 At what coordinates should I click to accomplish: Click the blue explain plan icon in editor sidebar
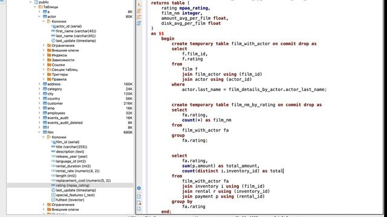click(139, 23)
